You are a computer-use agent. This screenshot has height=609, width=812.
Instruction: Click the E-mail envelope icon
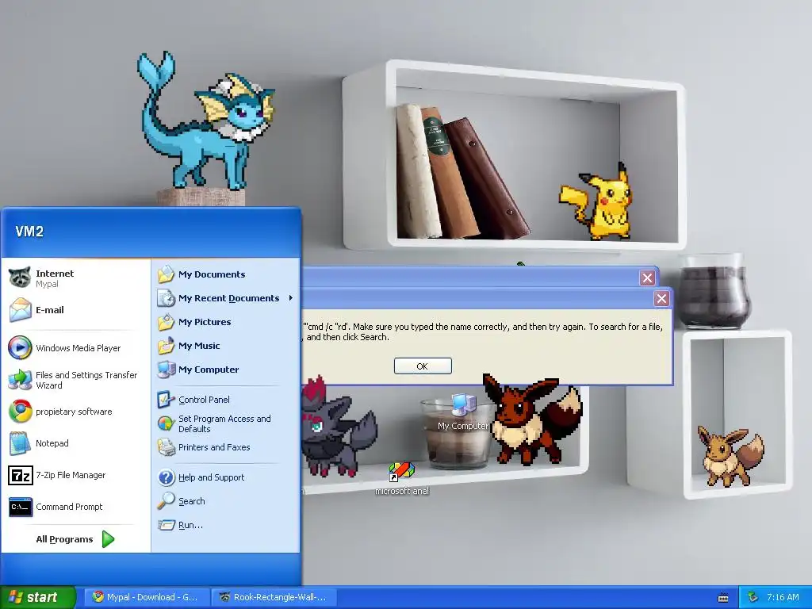pyautogui.click(x=20, y=310)
